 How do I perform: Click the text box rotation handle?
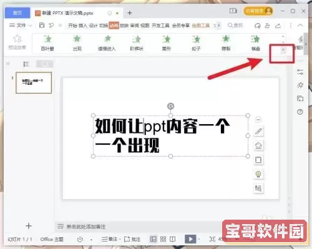pos(170,106)
